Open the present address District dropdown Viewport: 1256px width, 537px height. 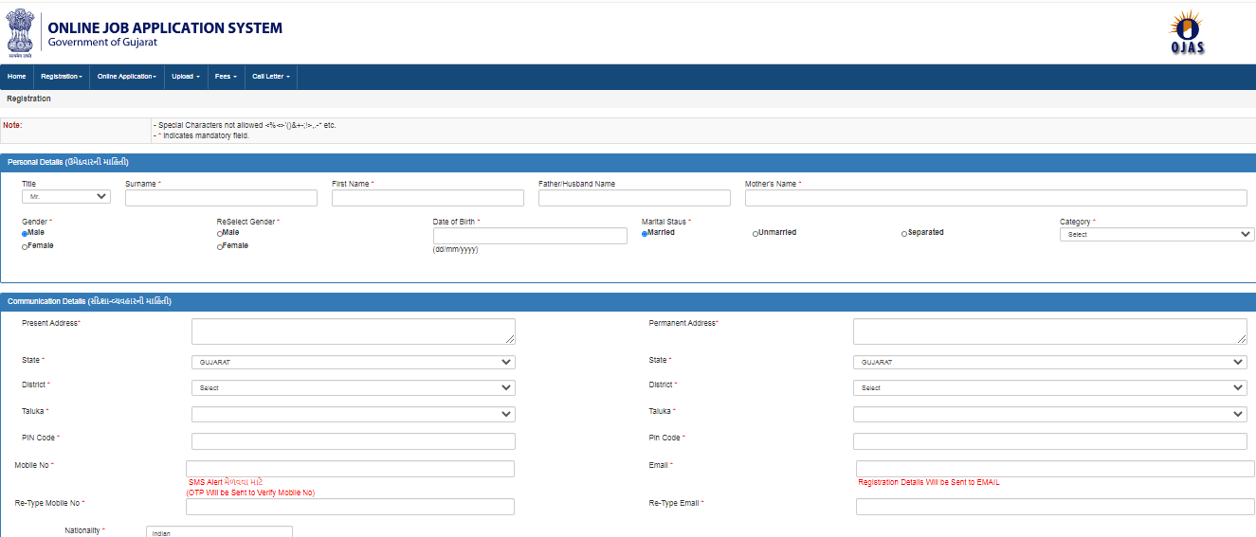354,387
